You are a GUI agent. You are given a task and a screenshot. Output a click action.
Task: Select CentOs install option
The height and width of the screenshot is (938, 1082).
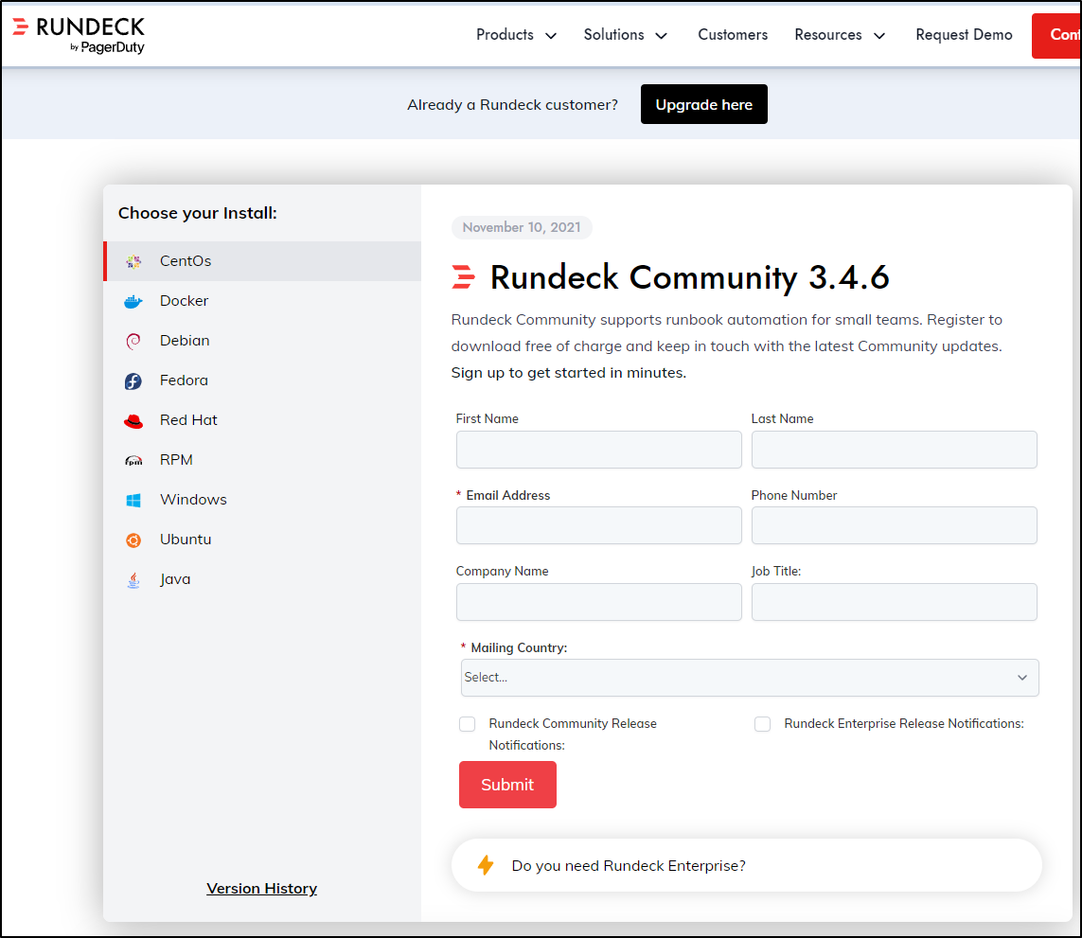click(262, 261)
